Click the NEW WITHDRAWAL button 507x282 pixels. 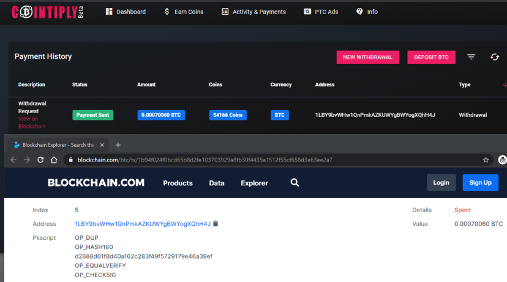[x=367, y=57]
